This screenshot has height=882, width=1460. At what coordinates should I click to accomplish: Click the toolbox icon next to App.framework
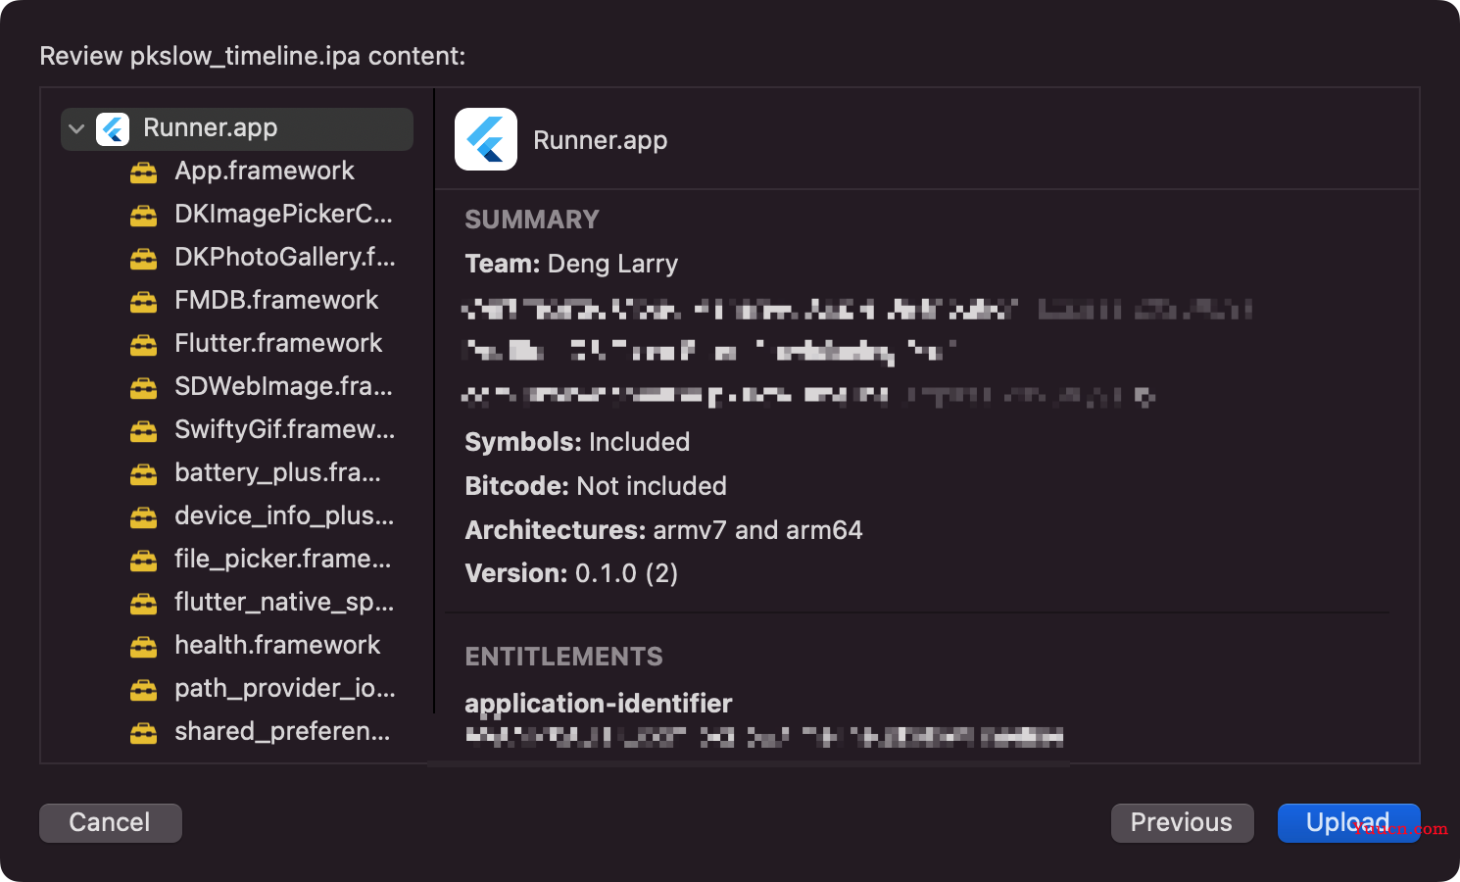coord(144,172)
